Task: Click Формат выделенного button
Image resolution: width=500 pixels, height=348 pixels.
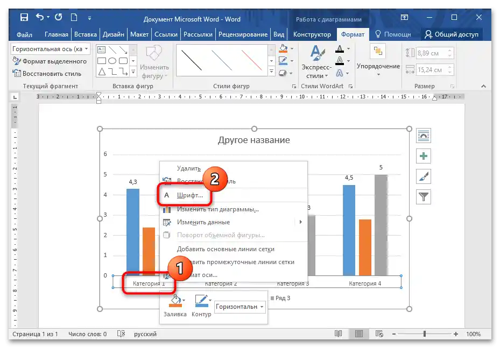Action: (x=50, y=61)
